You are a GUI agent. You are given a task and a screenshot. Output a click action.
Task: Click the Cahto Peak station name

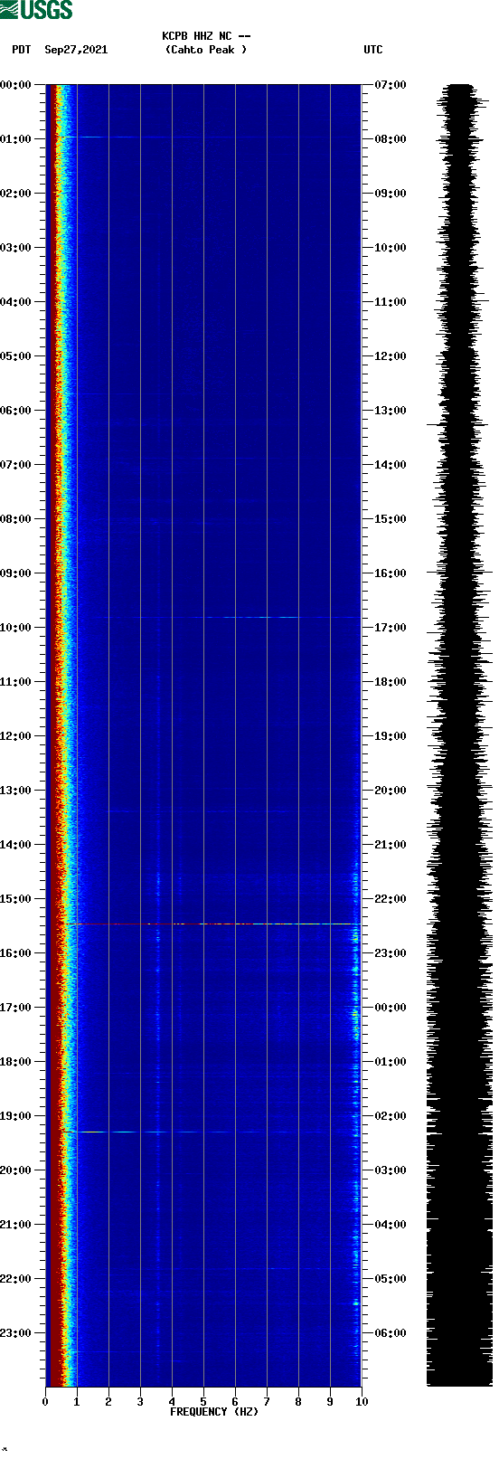coord(206,50)
